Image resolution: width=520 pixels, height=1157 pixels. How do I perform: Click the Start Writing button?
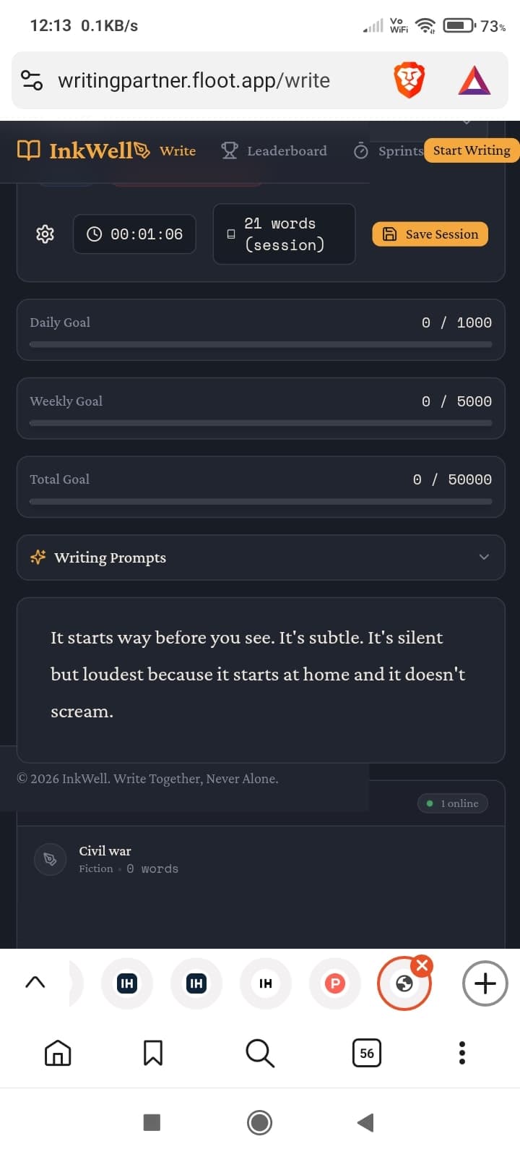coord(471,150)
